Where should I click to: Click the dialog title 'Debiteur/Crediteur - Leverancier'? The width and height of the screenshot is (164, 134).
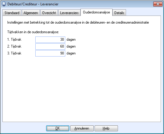(x=33, y=4)
